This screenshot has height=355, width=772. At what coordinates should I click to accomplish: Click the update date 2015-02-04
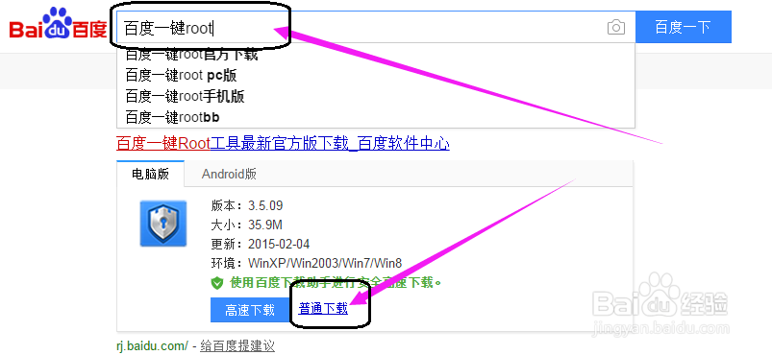click(x=279, y=245)
